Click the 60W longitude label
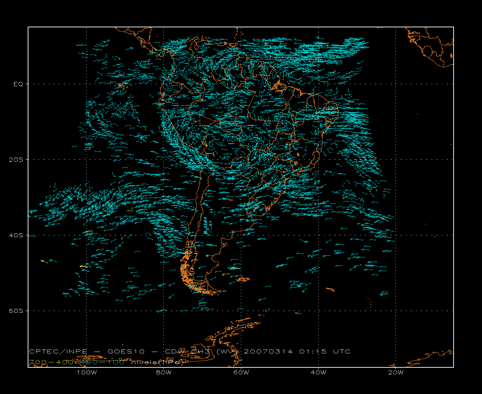The image size is (482, 394). 241,373
